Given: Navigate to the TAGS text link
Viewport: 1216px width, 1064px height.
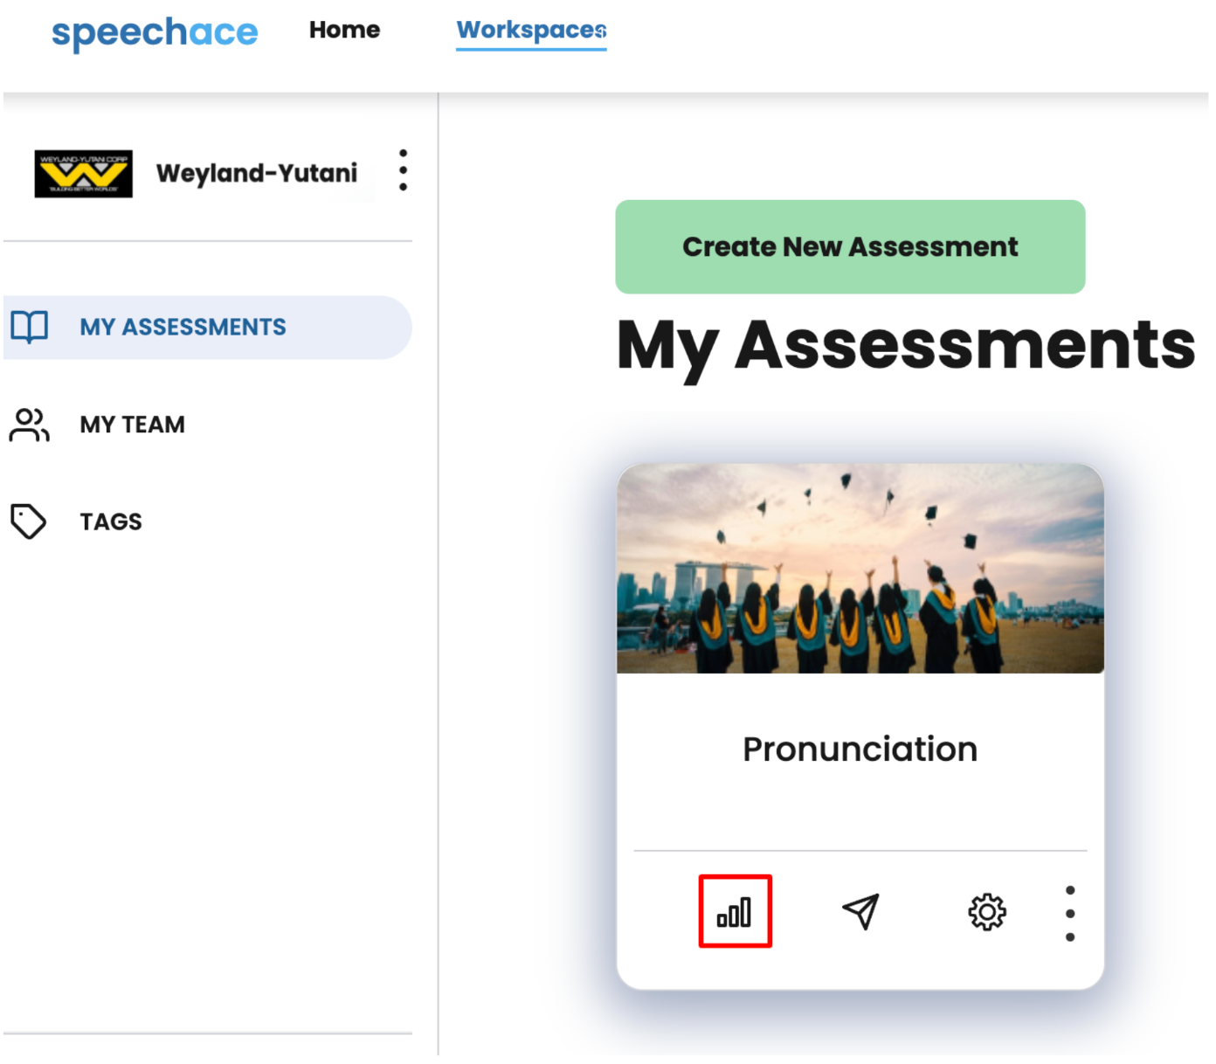Looking at the screenshot, I should click(x=111, y=522).
